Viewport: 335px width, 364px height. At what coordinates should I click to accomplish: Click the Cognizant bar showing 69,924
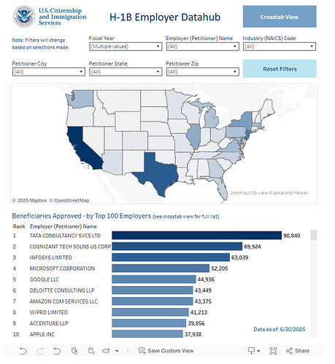point(177,246)
